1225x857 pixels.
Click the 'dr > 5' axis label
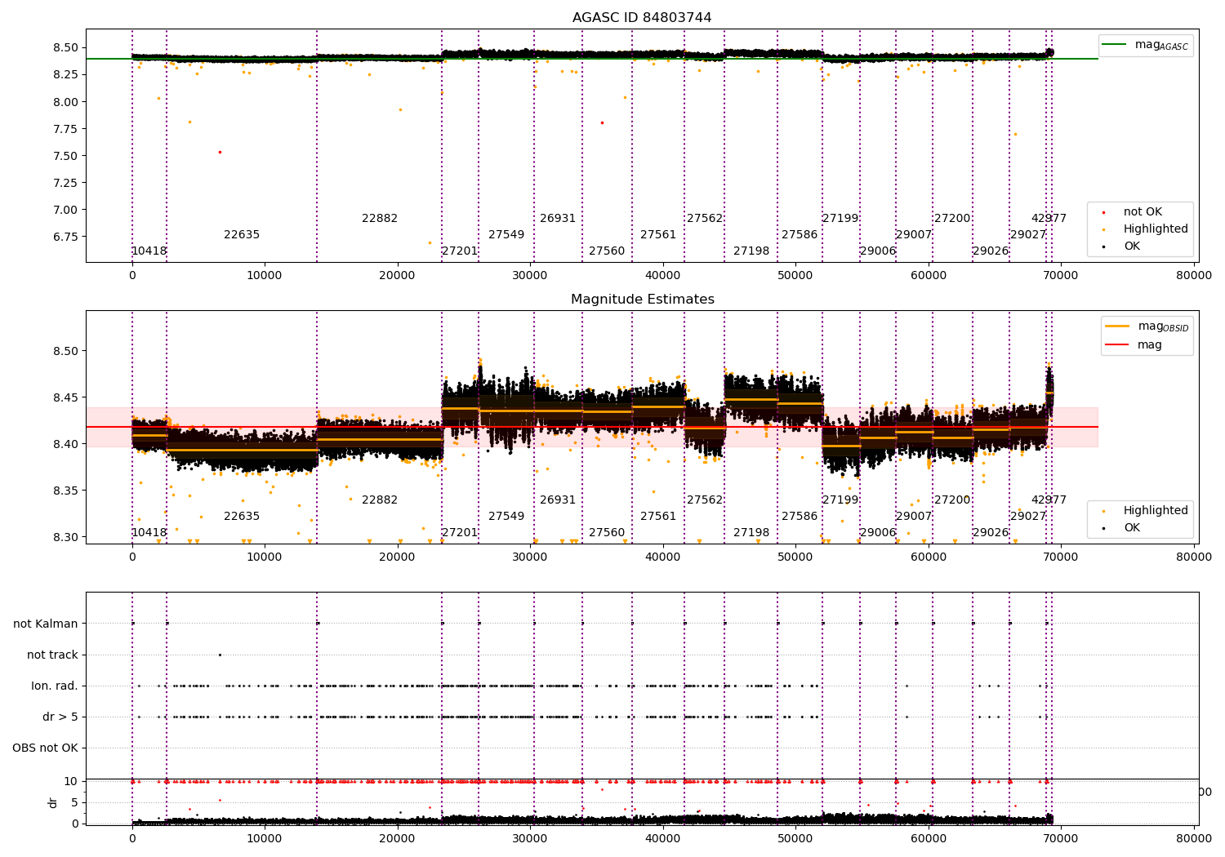60,717
